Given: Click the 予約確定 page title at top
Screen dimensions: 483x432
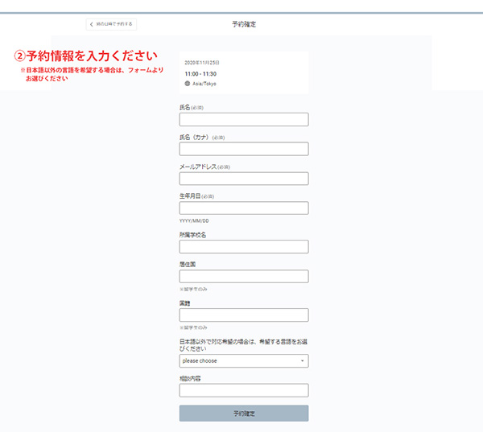Looking at the screenshot, I should 243,24.
